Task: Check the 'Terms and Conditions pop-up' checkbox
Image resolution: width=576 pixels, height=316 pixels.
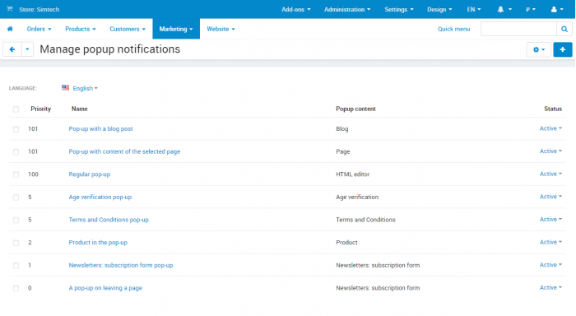Action: [16, 220]
